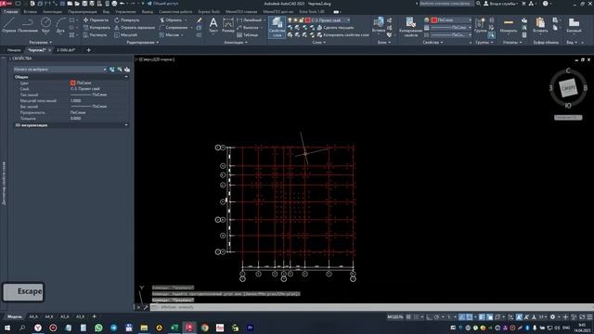This screenshot has width=594, height=334.
Task: Click the Undo arrow in quick access toolbar
Action: click(122, 4)
